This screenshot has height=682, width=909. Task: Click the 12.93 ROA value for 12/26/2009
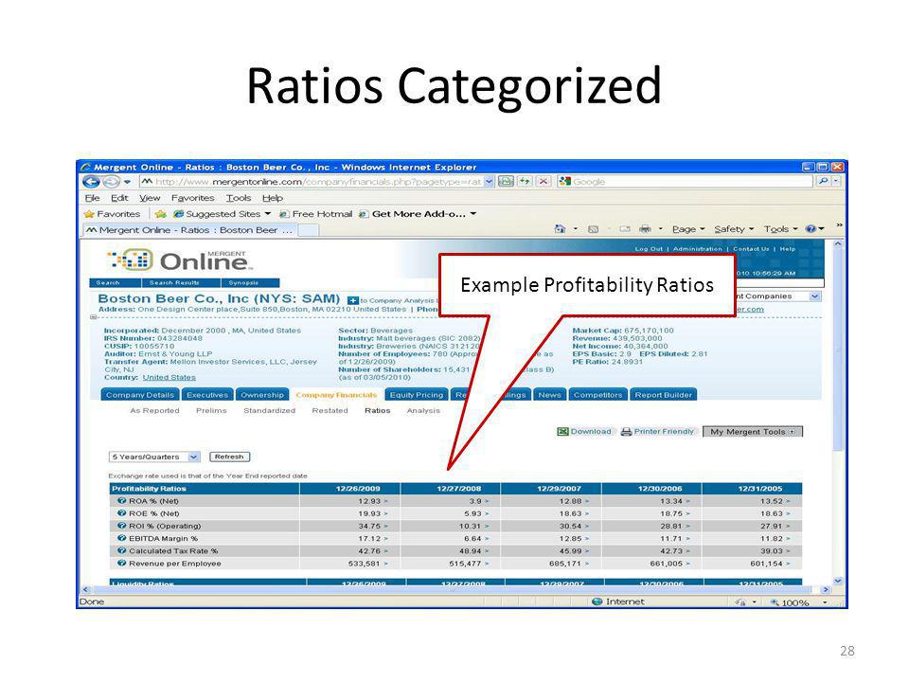[369, 501]
